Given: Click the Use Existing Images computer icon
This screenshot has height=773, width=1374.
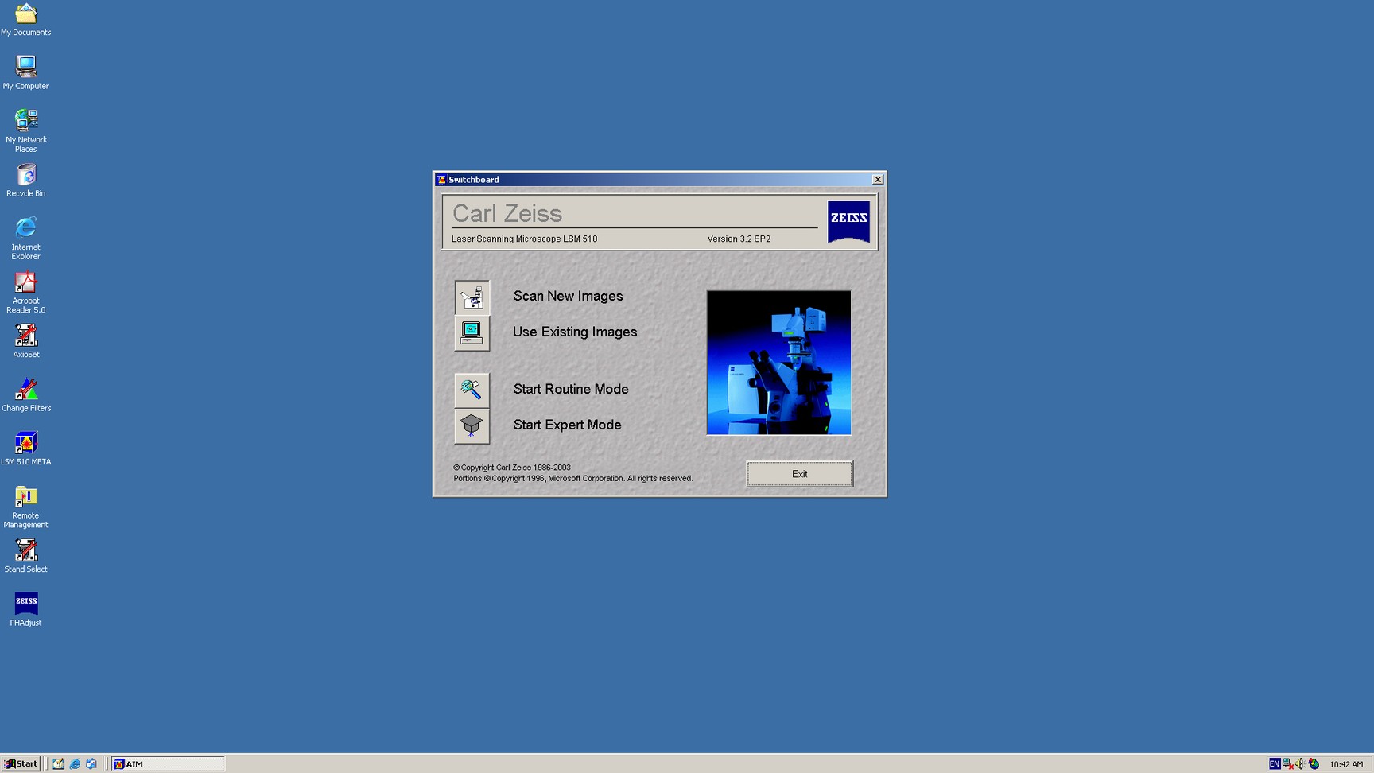Looking at the screenshot, I should (x=472, y=333).
